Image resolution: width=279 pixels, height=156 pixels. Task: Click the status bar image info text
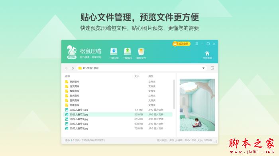185,141
